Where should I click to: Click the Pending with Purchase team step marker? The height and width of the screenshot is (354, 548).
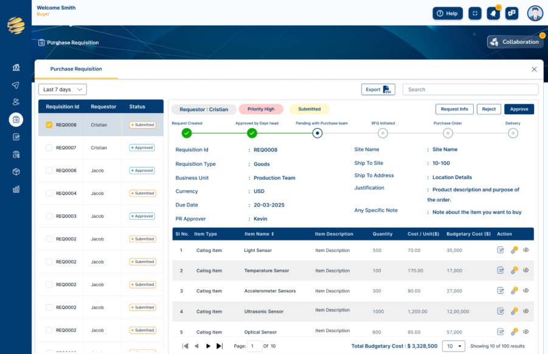317,133
